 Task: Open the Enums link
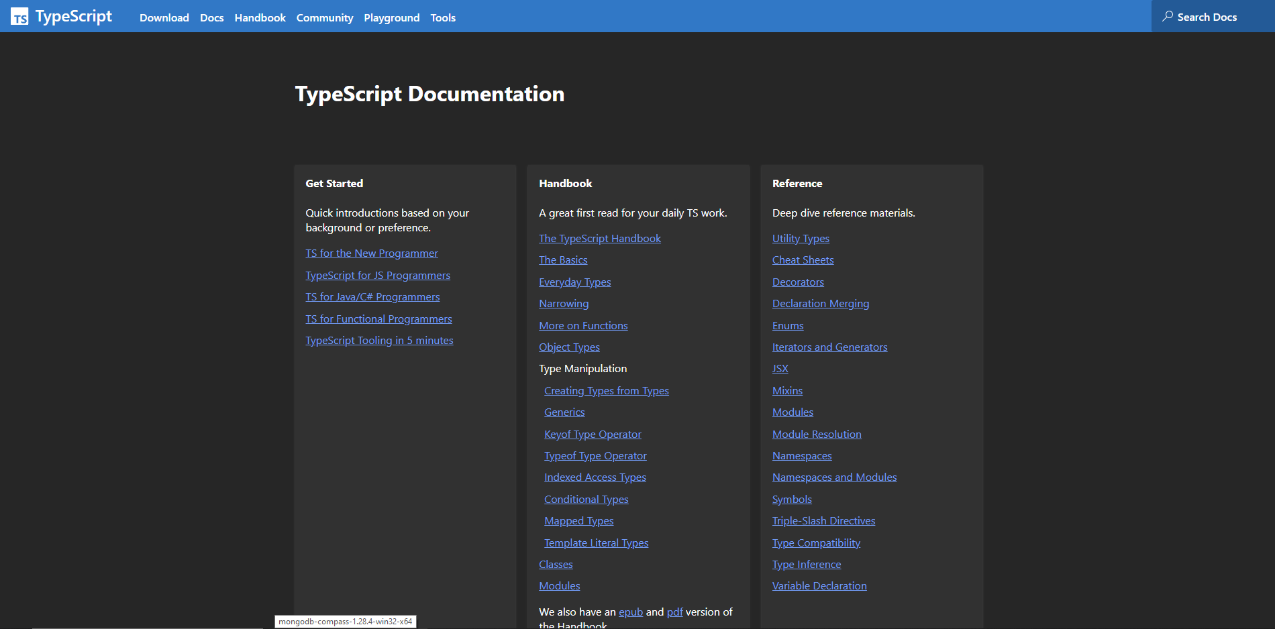[788, 326]
